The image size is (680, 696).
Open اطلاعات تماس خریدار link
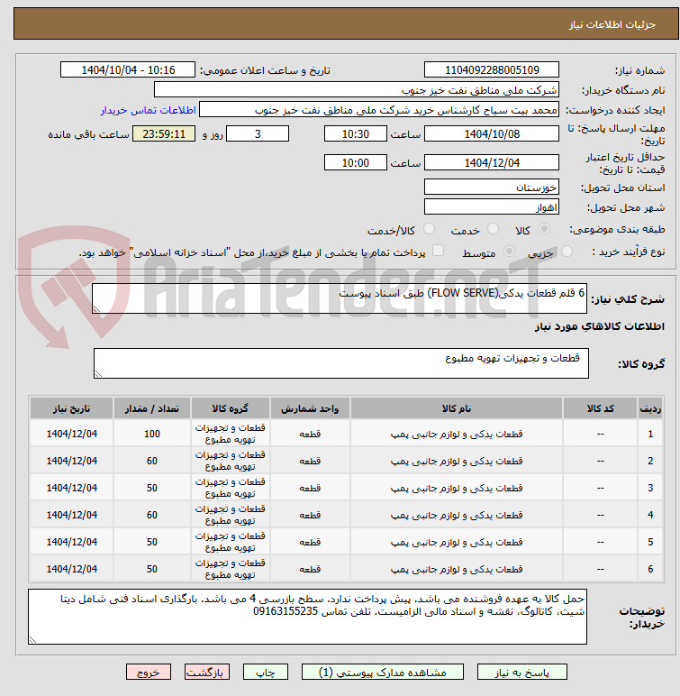[148, 110]
